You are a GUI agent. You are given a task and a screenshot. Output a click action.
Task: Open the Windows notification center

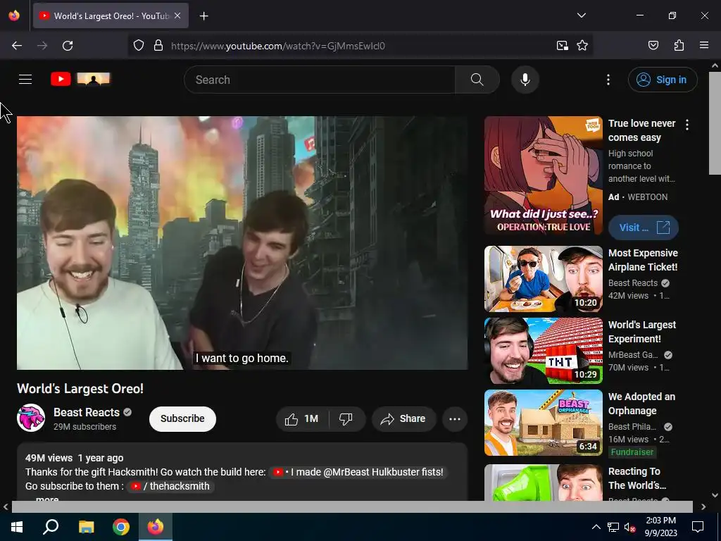tap(698, 527)
